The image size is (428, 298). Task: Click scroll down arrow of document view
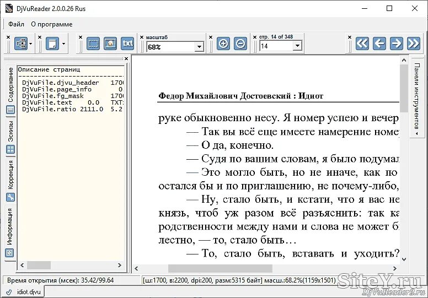pos(404,259)
